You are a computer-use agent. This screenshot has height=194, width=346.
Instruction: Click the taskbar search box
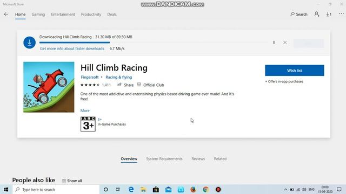[x=56, y=189]
